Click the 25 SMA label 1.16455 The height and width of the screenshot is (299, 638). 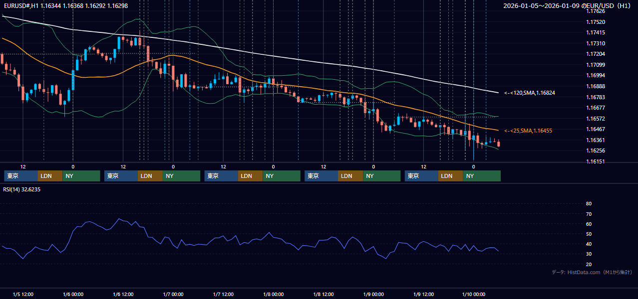[x=528, y=131]
